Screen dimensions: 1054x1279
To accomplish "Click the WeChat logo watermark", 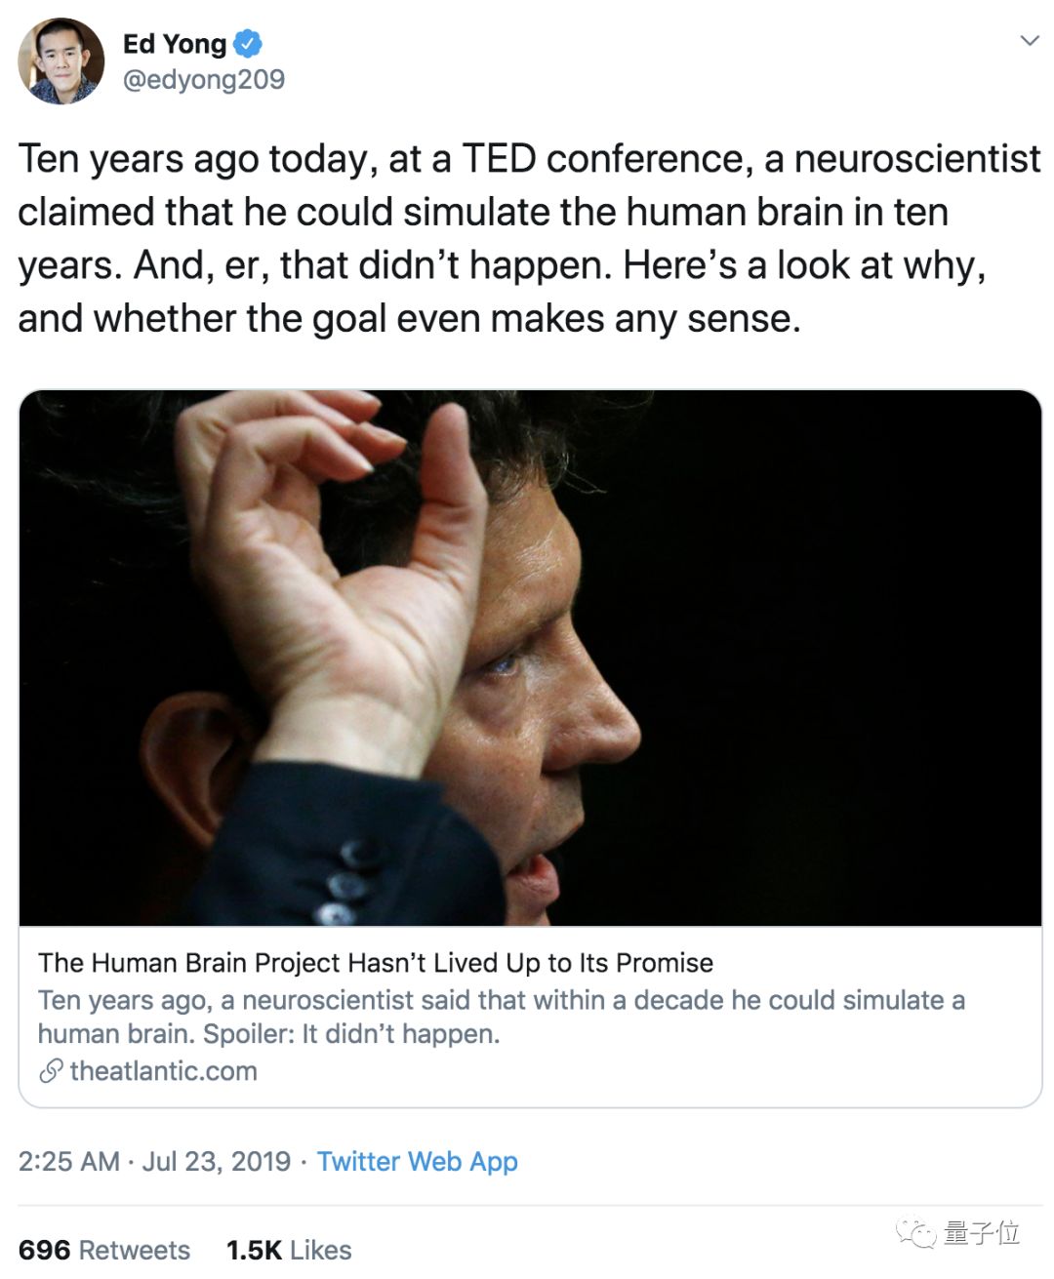I will click(916, 1233).
